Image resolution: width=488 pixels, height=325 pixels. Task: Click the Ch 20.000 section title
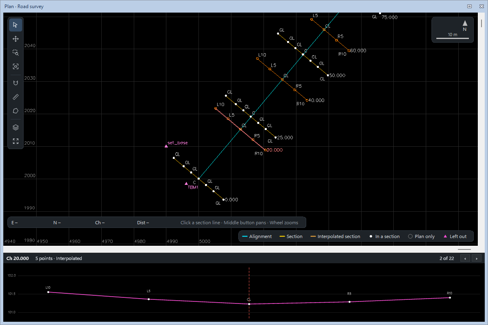pyautogui.click(x=17, y=258)
